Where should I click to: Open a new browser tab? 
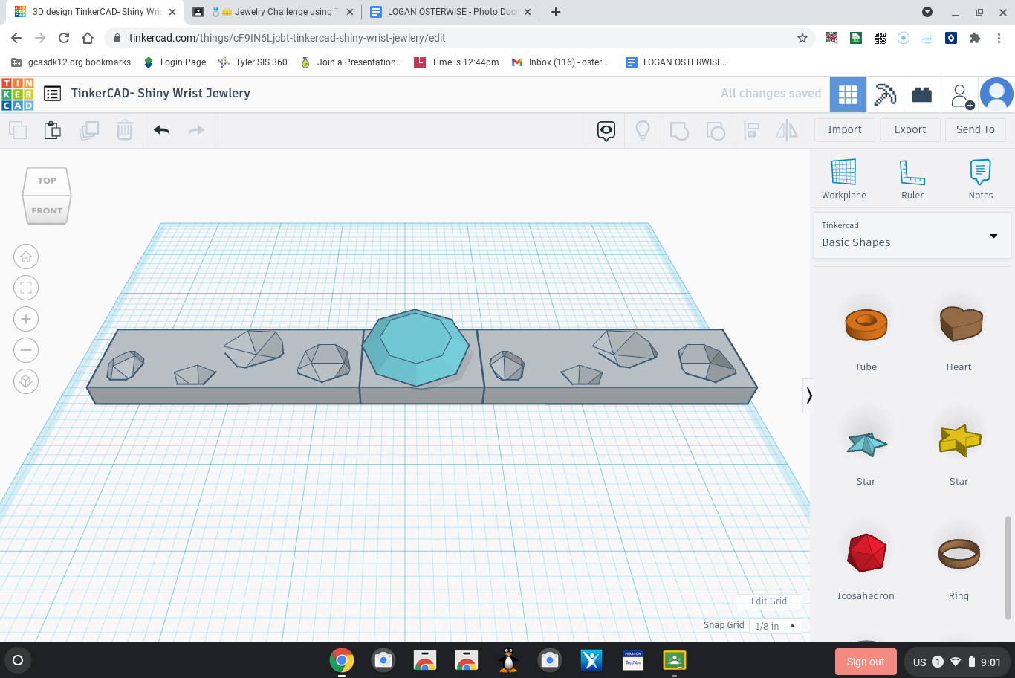tap(556, 12)
